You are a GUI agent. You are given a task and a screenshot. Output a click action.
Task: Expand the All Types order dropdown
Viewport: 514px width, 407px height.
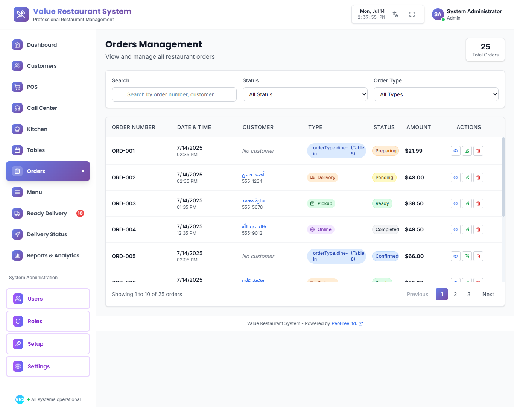click(436, 94)
